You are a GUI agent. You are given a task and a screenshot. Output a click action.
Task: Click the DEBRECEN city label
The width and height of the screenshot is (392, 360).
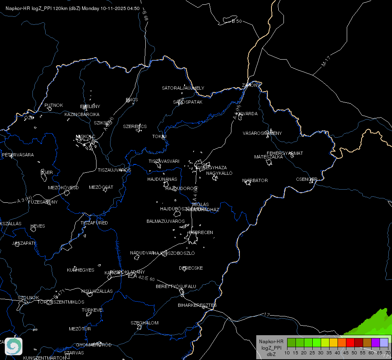click(x=201, y=232)
